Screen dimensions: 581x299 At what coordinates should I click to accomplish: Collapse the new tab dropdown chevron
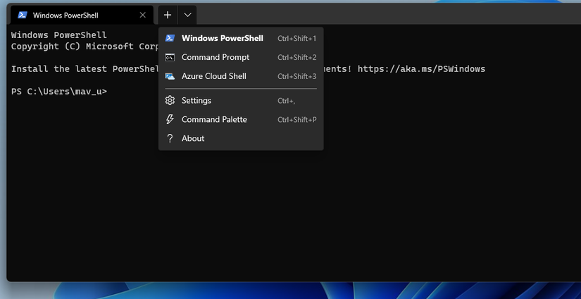(187, 15)
